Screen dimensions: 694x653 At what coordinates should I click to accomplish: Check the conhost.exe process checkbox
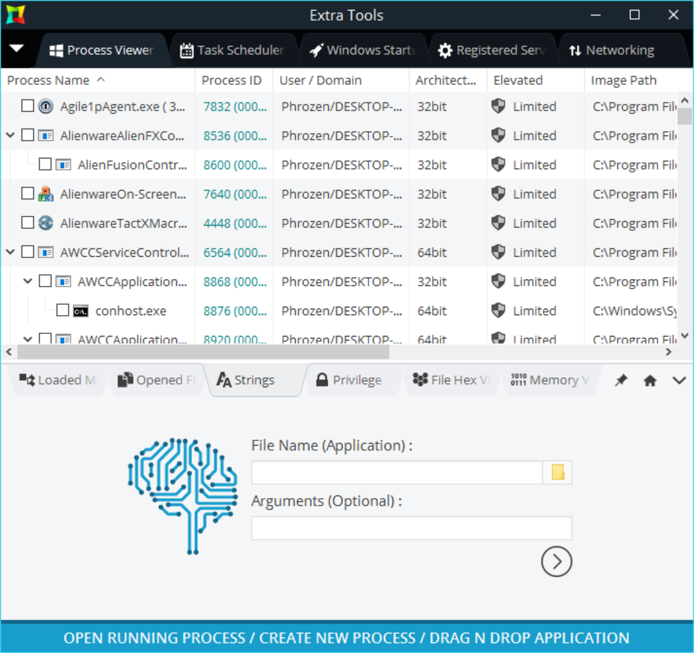click(63, 310)
